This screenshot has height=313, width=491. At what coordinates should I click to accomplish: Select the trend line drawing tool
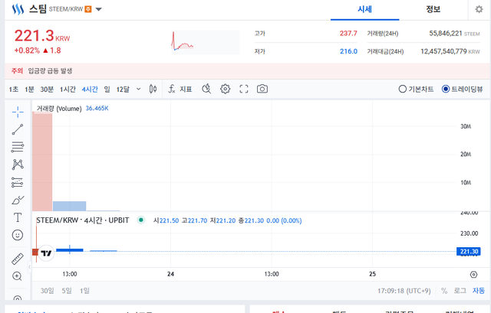[x=18, y=129]
